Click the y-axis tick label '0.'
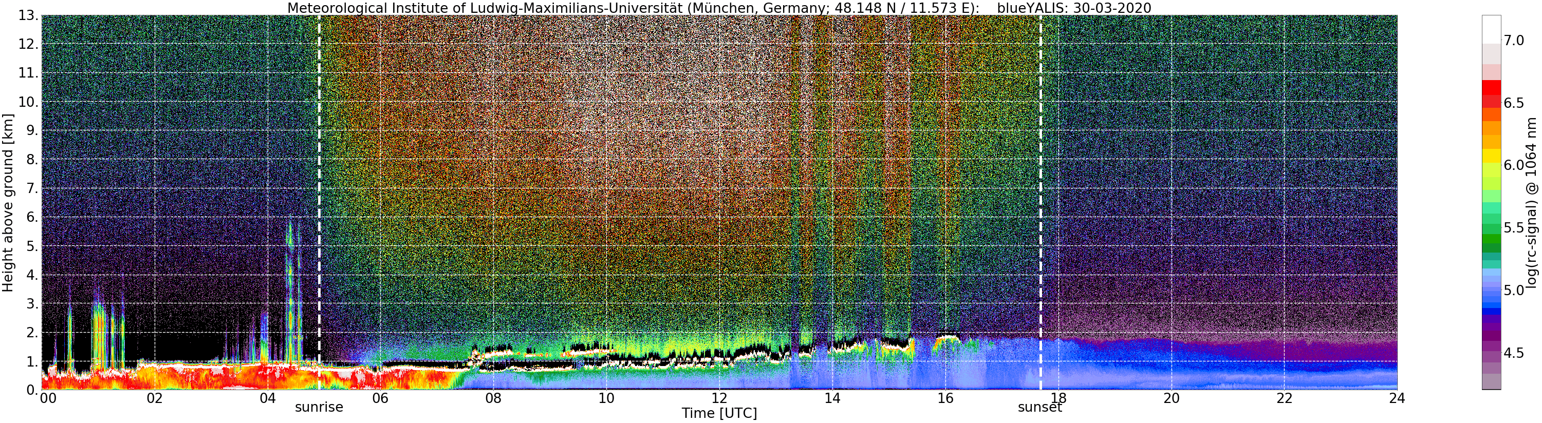 point(32,390)
